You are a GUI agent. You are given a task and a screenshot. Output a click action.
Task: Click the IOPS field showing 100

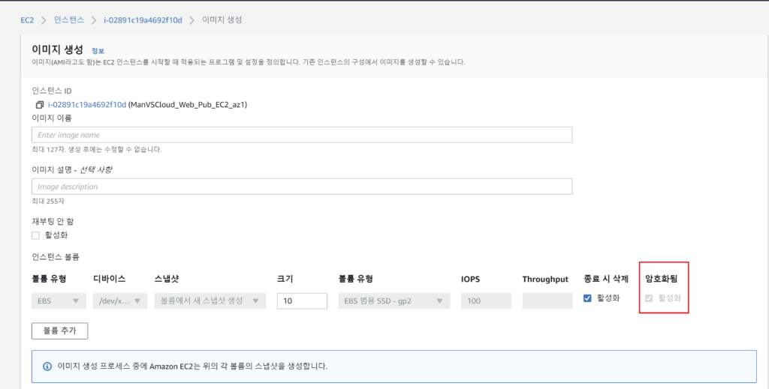pyautogui.click(x=486, y=301)
